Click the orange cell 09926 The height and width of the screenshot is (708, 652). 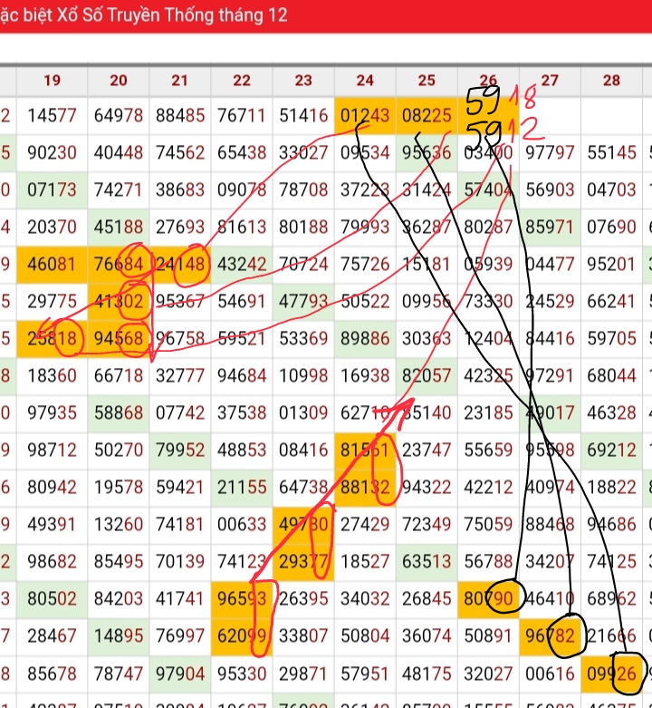coord(612,674)
